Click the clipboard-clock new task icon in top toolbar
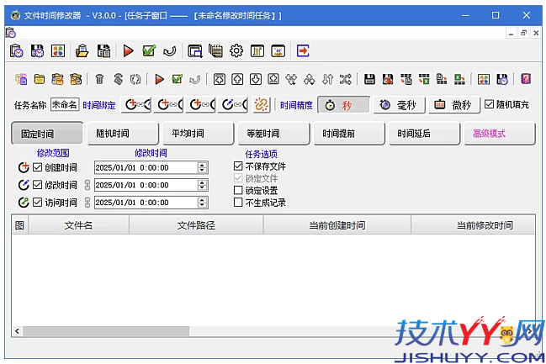 [x=16, y=51]
